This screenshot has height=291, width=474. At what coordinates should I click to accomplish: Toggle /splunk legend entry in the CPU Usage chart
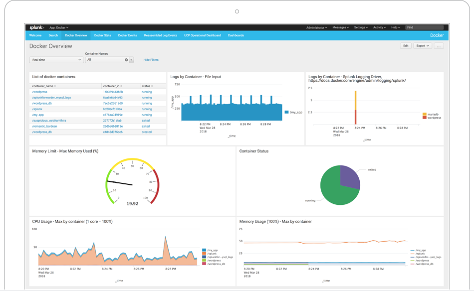(x=210, y=254)
